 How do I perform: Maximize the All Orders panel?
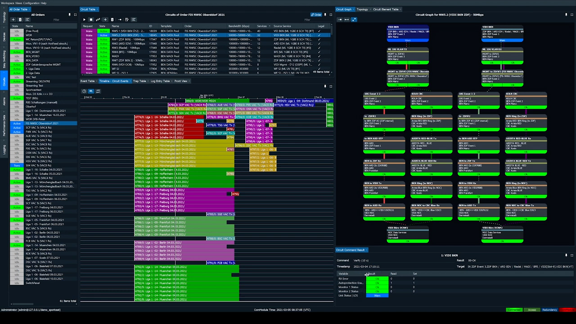coord(75,15)
